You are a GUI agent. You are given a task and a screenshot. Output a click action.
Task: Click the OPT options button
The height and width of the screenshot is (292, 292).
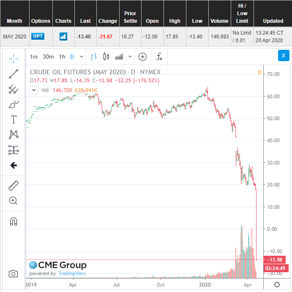tap(38, 36)
